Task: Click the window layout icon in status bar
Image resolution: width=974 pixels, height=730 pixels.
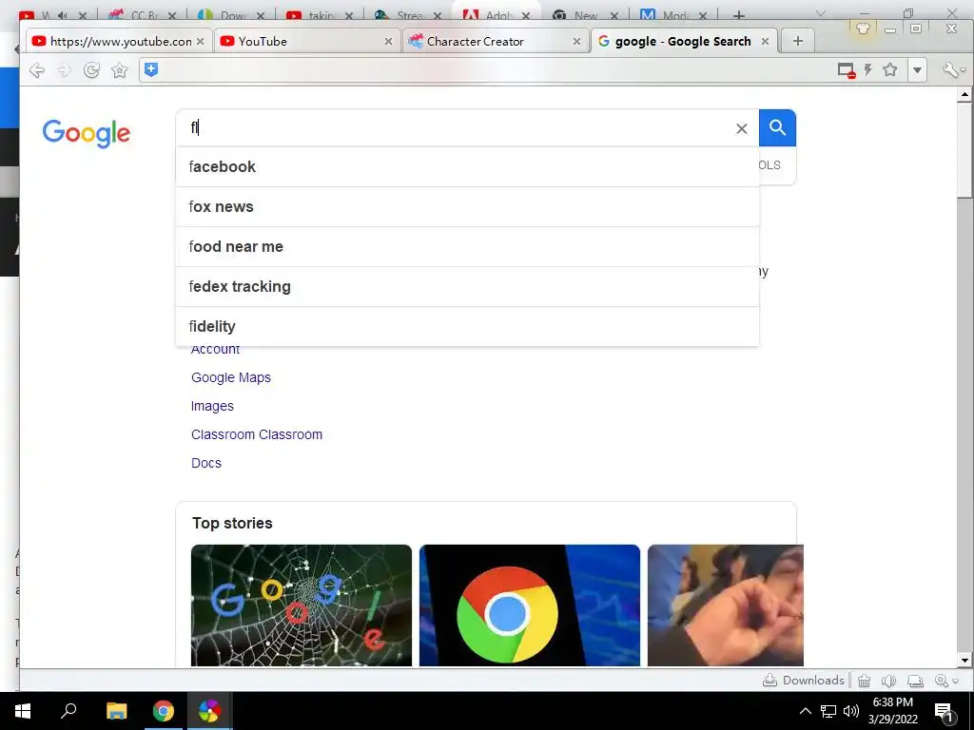Action: pyautogui.click(x=915, y=681)
